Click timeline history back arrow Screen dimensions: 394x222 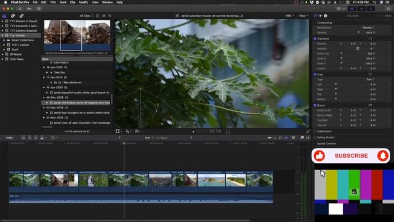(x=119, y=138)
